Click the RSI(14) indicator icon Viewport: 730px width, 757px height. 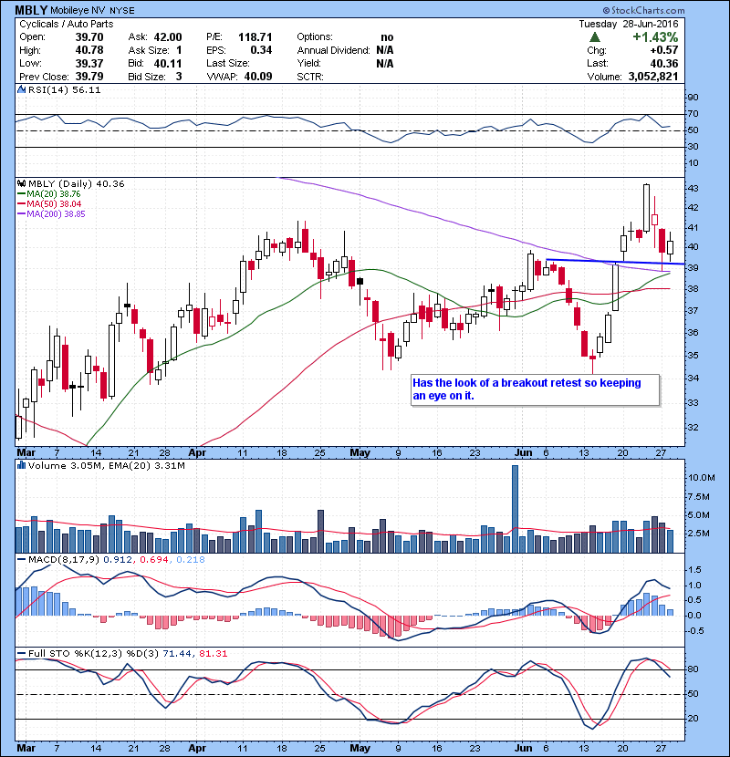[21, 89]
